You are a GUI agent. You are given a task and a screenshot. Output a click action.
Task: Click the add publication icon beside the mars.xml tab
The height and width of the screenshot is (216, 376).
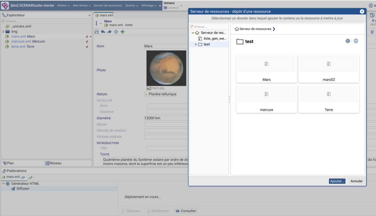(x=30, y=177)
